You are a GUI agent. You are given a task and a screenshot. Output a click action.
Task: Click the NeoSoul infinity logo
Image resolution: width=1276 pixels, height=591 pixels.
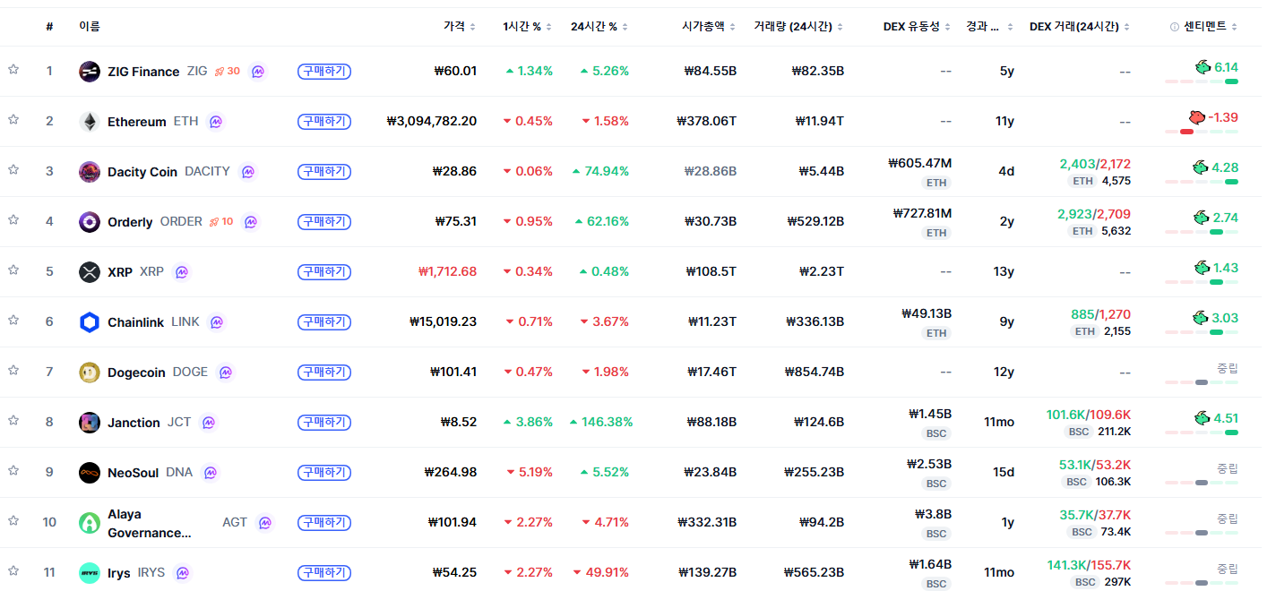(90, 473)
